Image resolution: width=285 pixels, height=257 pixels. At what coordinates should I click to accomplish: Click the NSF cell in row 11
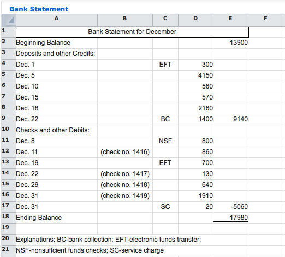(x=165, y=141)
